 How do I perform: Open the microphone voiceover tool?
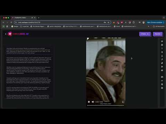click(162, 52)
